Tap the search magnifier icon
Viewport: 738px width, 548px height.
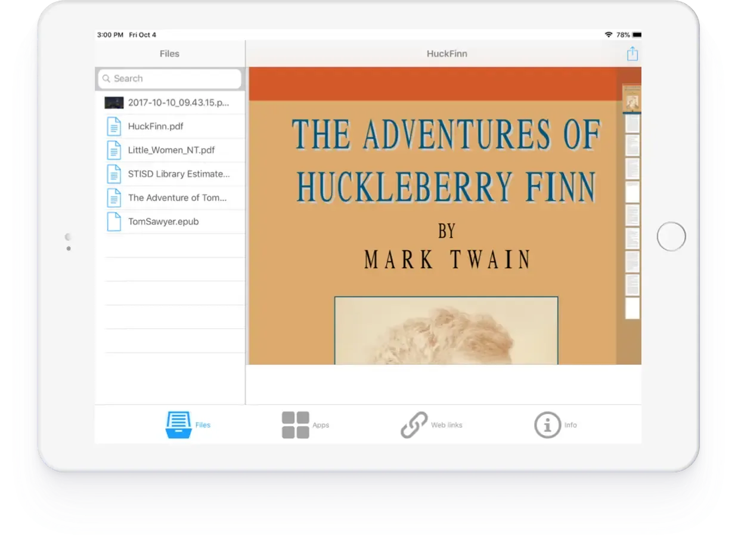tap(106, 79)
